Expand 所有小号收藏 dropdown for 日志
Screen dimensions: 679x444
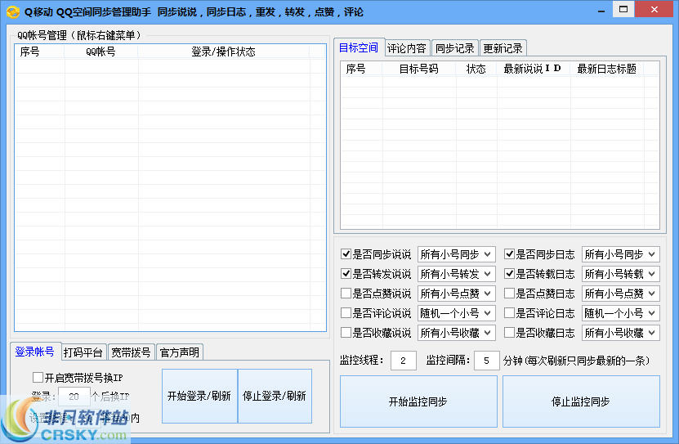pos(620,333)
